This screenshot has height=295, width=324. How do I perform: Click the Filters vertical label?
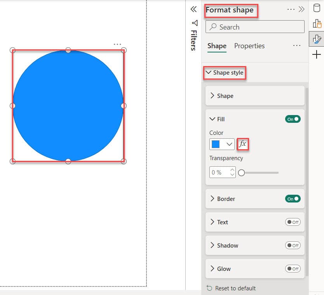coord(194,40)
